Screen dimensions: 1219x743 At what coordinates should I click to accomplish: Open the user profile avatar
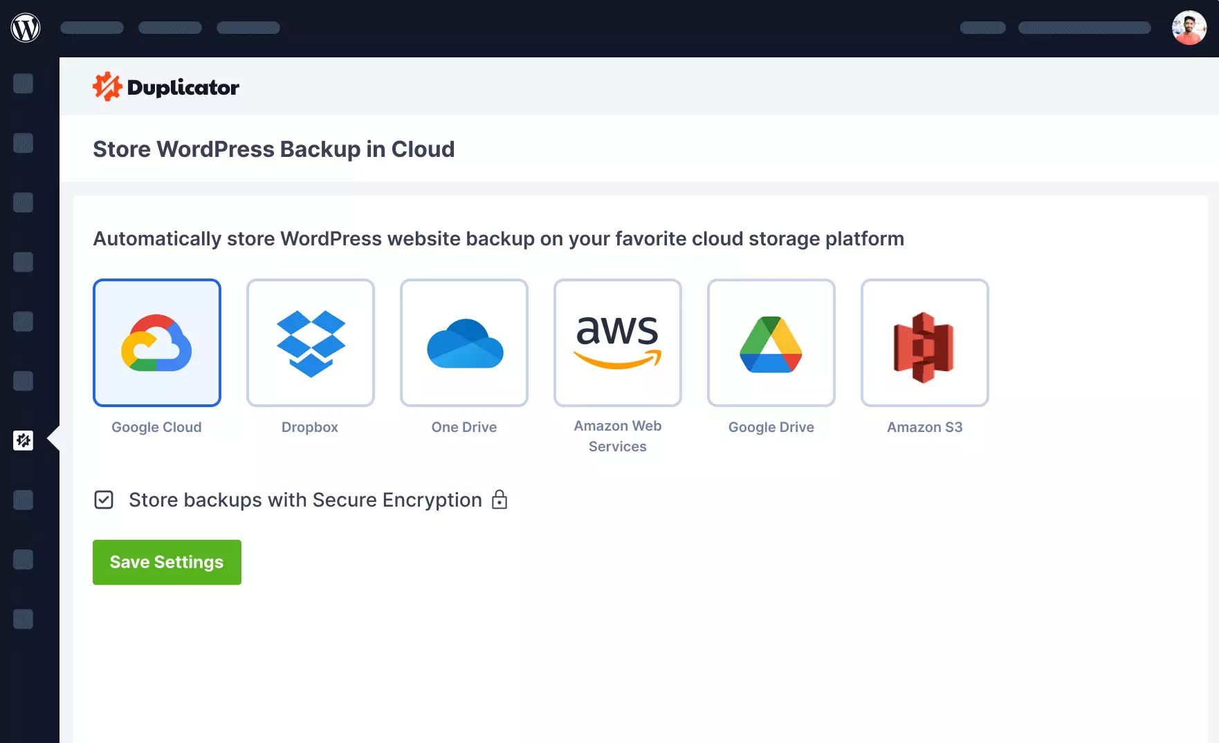point(1189,28)
